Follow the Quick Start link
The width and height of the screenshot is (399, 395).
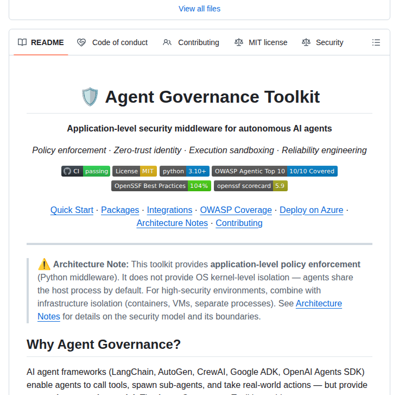(x=72, y=210)
